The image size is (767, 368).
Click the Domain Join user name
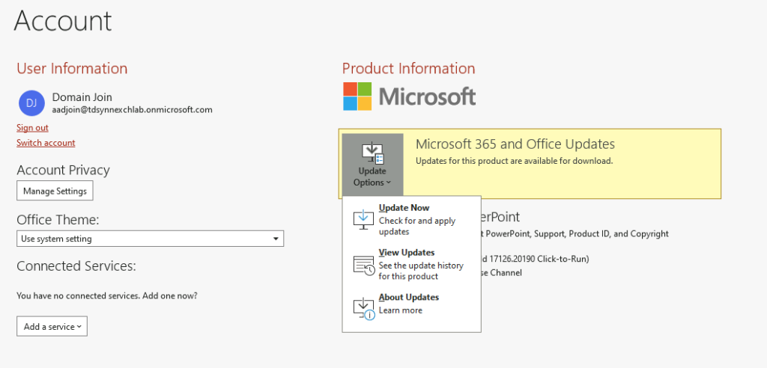pos(82,96)
